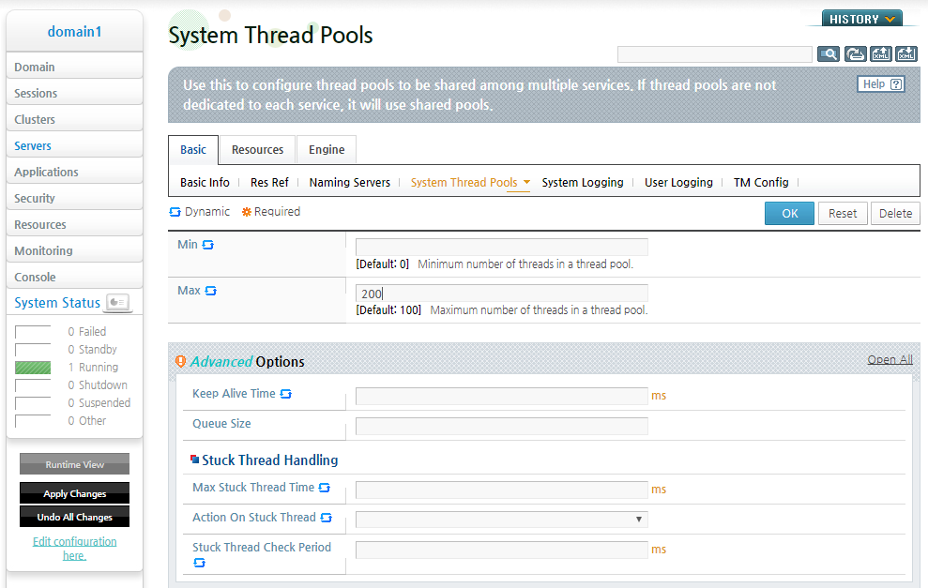Focus the Max threads field showing 200

pyautogui.click(x=501, y=293)
